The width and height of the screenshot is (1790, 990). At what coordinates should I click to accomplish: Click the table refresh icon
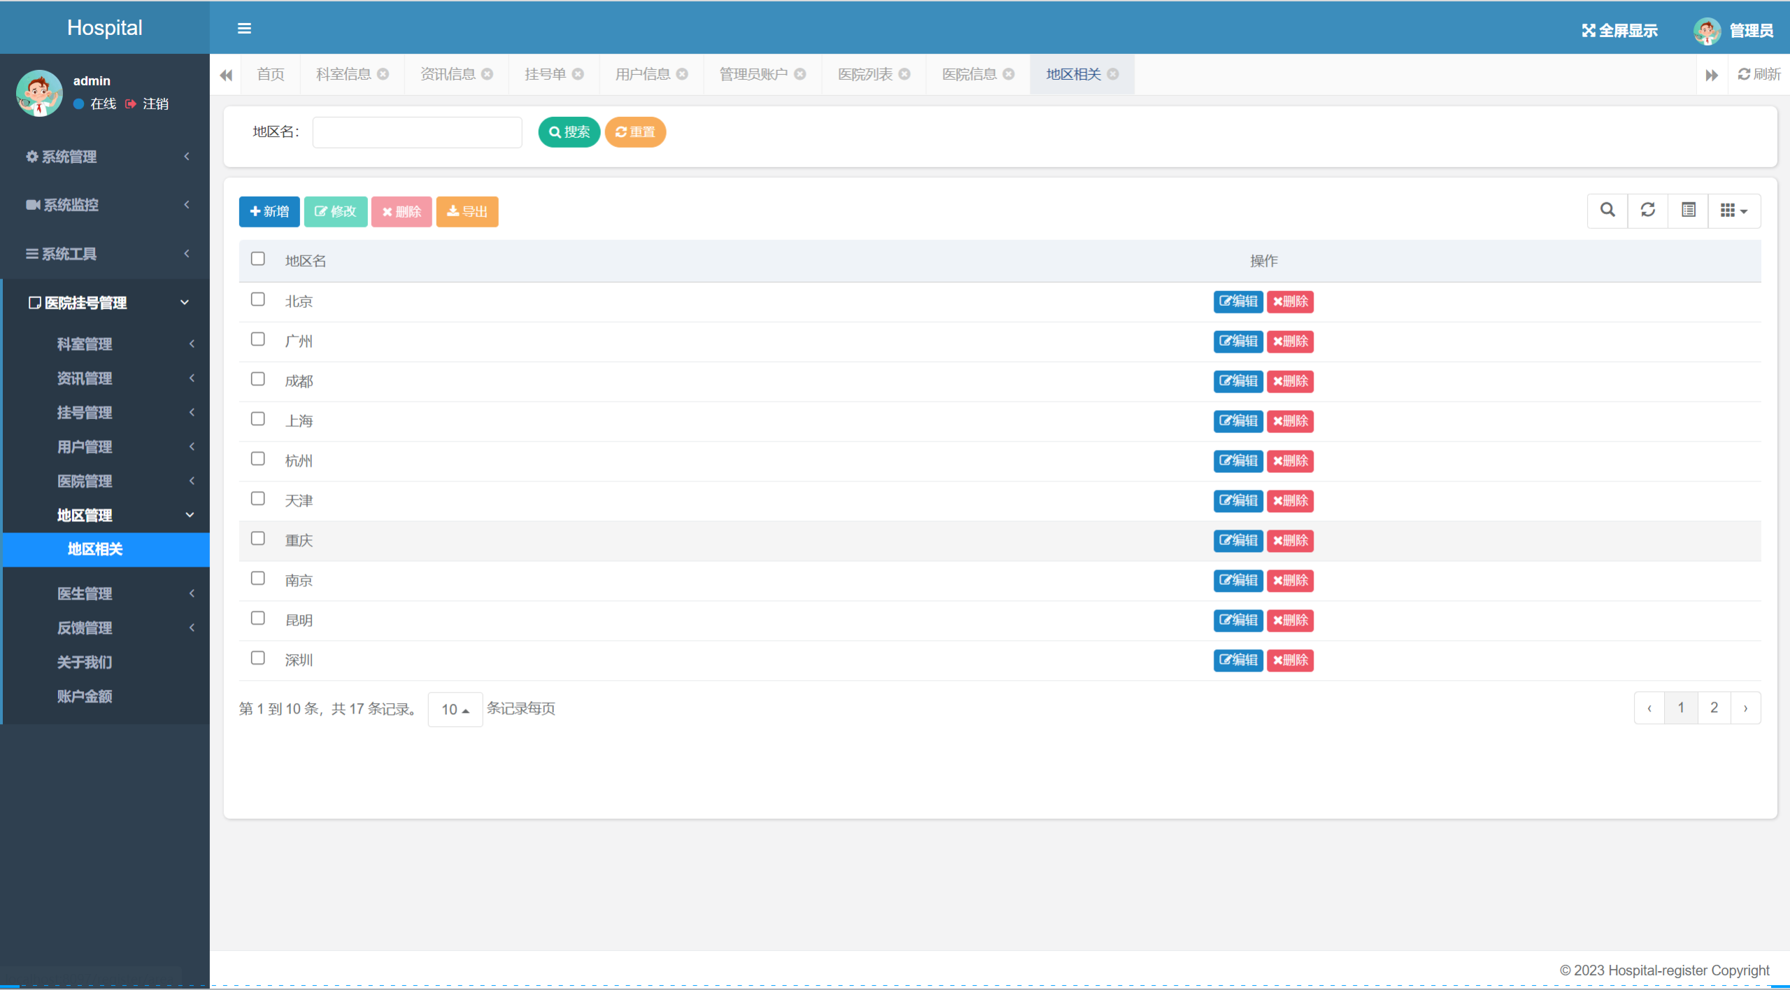(x=1648, y=211)
